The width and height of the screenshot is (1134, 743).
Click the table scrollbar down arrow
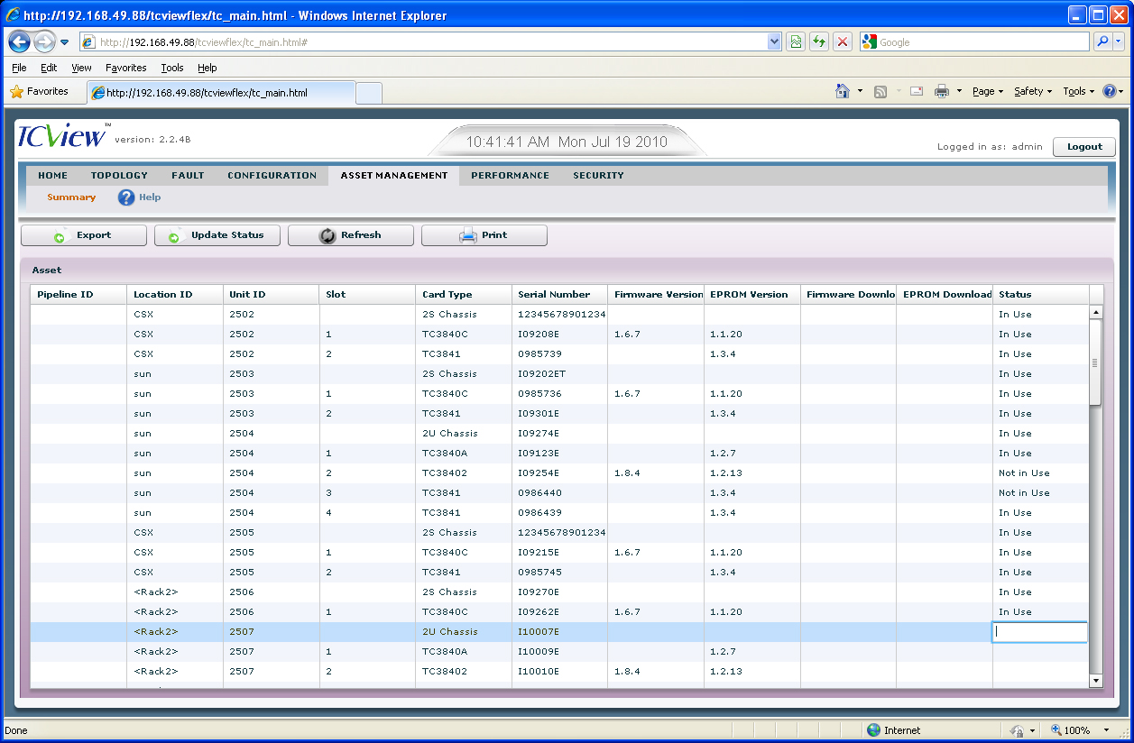click(1096, 681)
